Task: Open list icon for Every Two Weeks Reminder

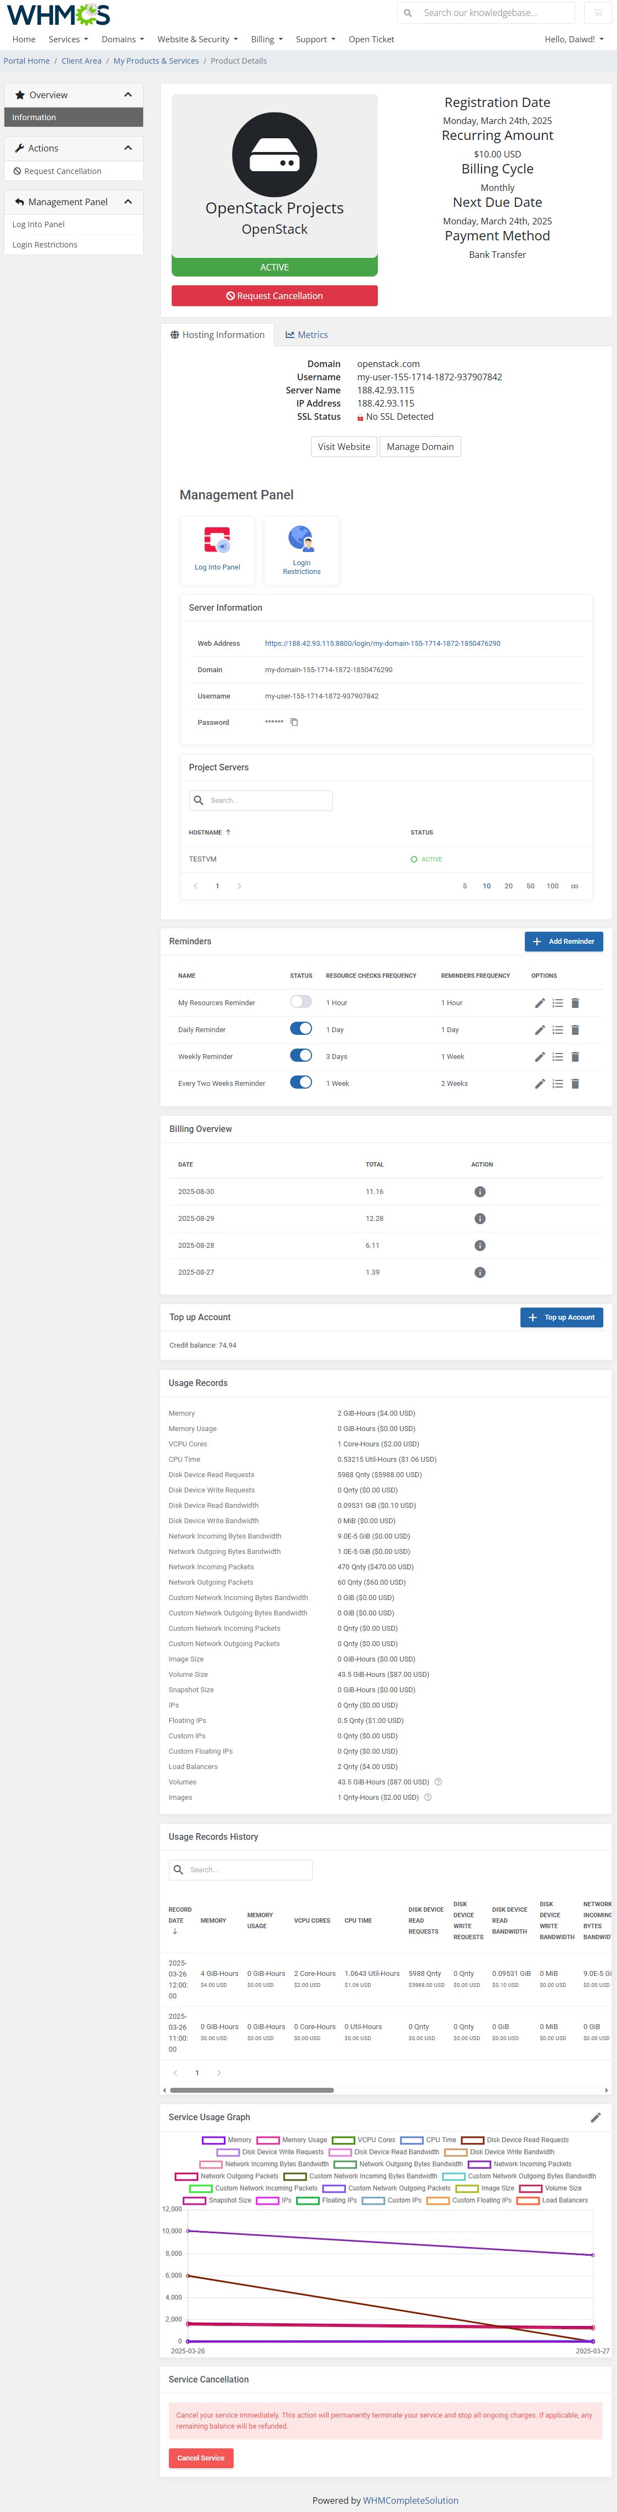Action: (x=558, y=1083)
